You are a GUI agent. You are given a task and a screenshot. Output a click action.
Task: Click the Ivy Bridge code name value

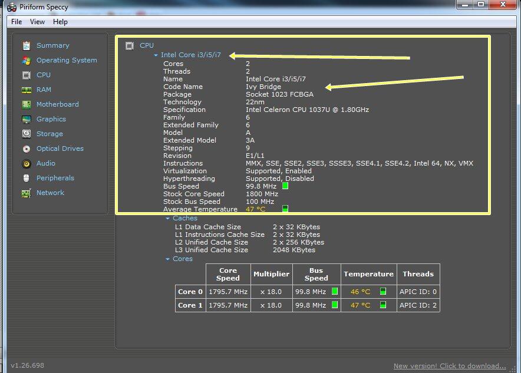click(263, 87)
